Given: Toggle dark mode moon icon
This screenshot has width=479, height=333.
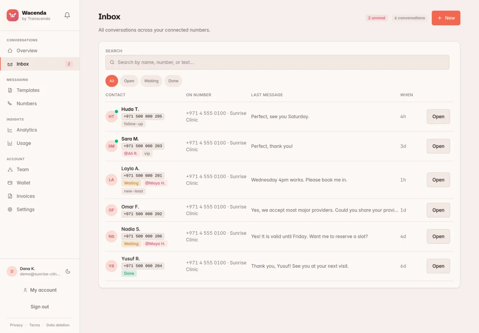Looking at the screenshot, I should [68, 272].
